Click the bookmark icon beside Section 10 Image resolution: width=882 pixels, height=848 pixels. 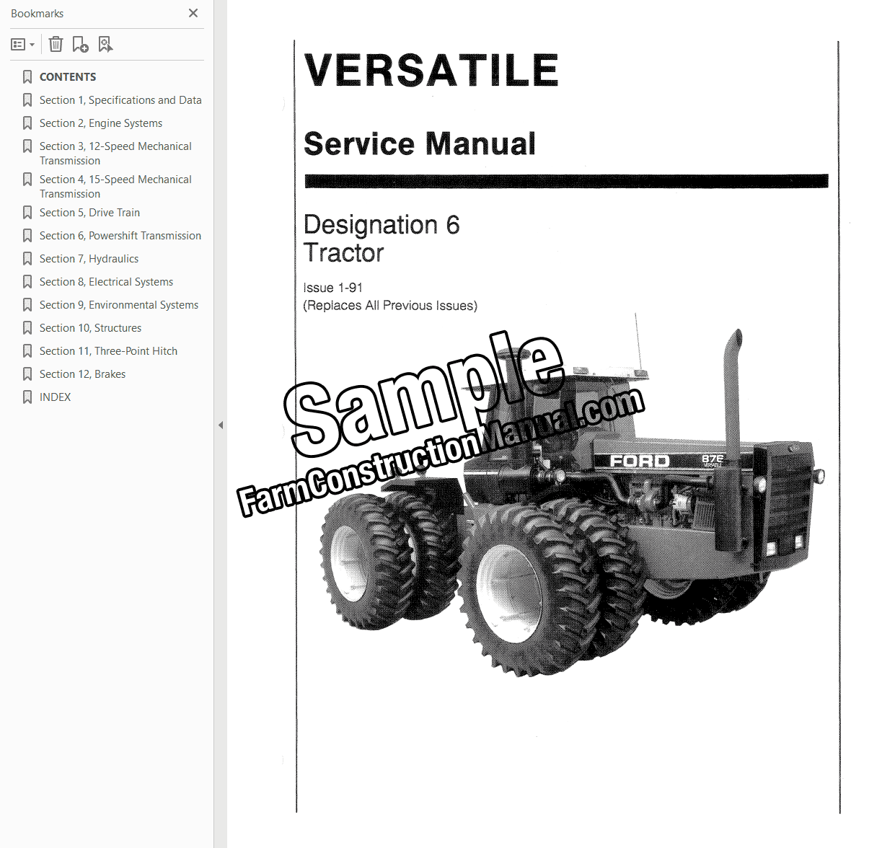coord(27,328)
